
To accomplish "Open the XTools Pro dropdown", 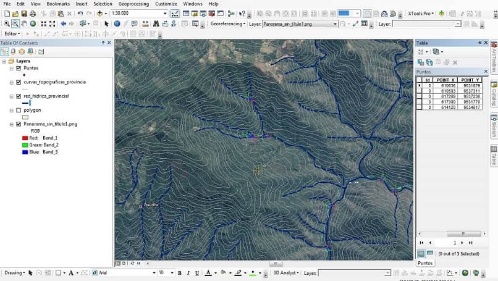I will click(421, 14).
